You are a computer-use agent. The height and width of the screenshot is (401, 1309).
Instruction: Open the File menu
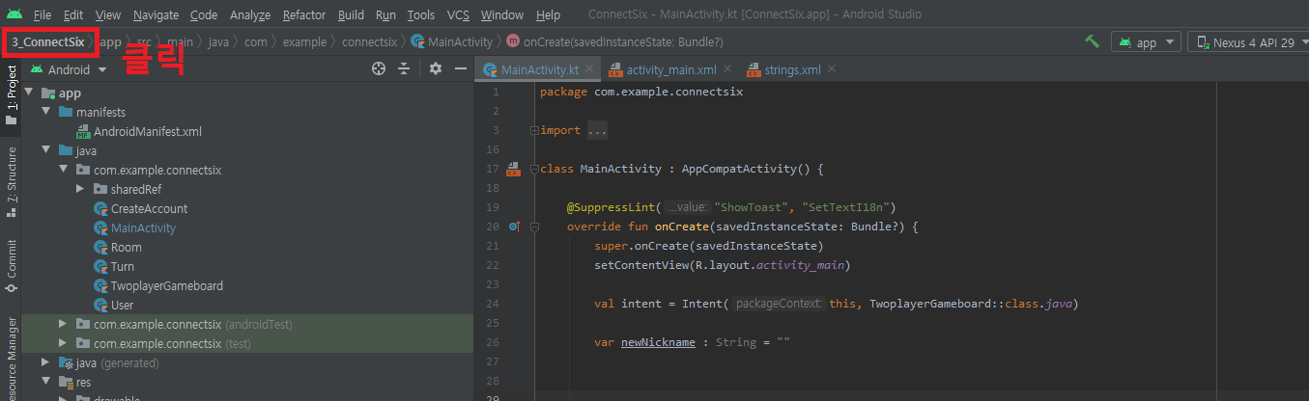tap(43, 15)
